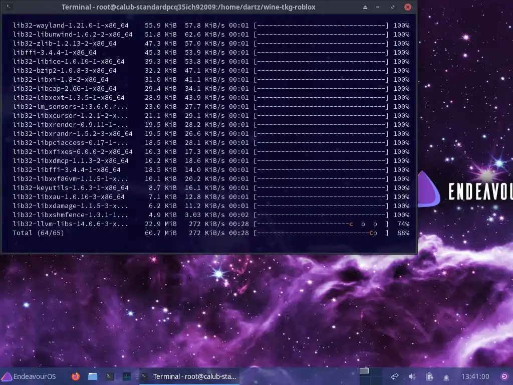513x385 pixels.
Task: Click the lib32-libxdmcp-1.1.3-2-x86_64 line
Action: (211, 161)
